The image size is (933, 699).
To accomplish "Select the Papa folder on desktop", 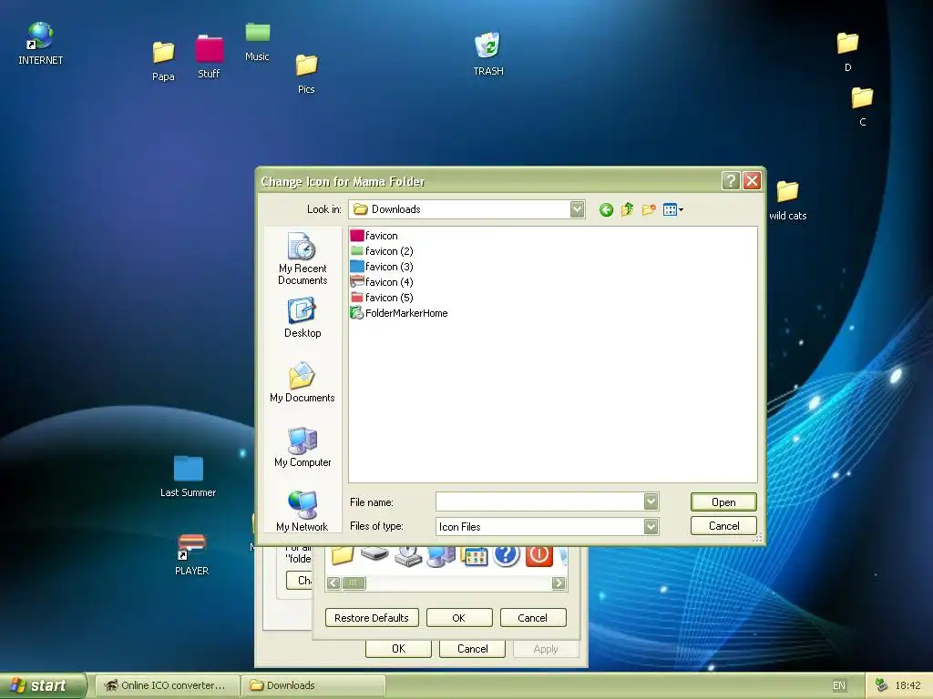I will (x=163, y=61).
